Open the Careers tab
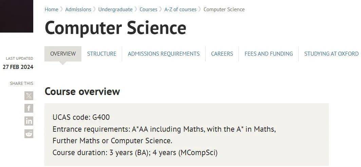Screen dimensions: 361x167 click(222, 54)
